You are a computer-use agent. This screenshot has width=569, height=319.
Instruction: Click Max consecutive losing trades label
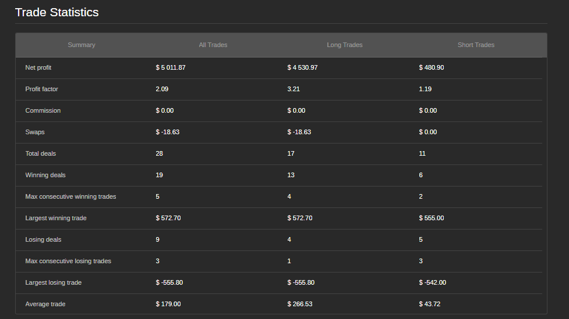coord(68,261)
